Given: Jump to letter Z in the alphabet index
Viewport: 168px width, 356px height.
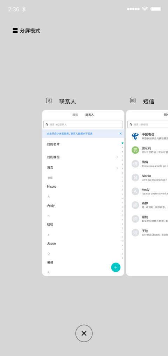Looking at the screenshot, I should tap(122, 254).
